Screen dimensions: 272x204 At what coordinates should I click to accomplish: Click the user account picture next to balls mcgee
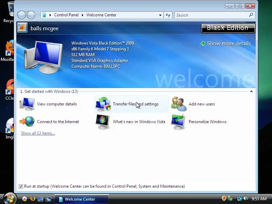pyautogui.click(x=22, y=28)
